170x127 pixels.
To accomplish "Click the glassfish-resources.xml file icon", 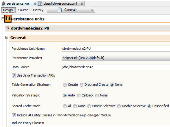I will [x=40, y=3].
